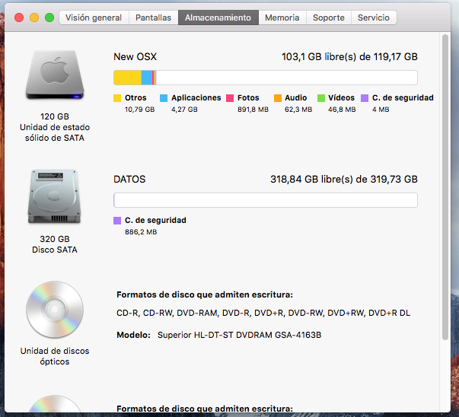The width and height of the screenshot is (459, 417).
Task: Click New OSX purple C. de seguridad swatch
Action: pyautogui.click(x=365, y=98)
